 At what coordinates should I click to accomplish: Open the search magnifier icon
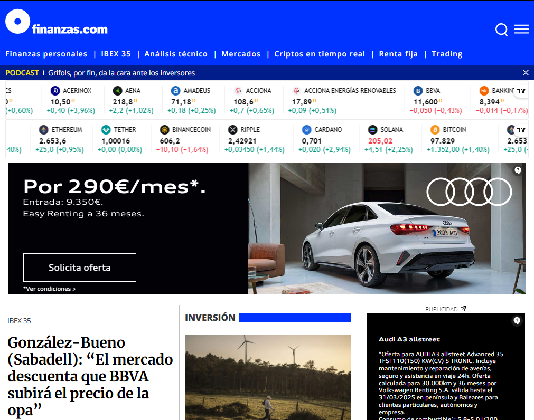coord(501,30)
